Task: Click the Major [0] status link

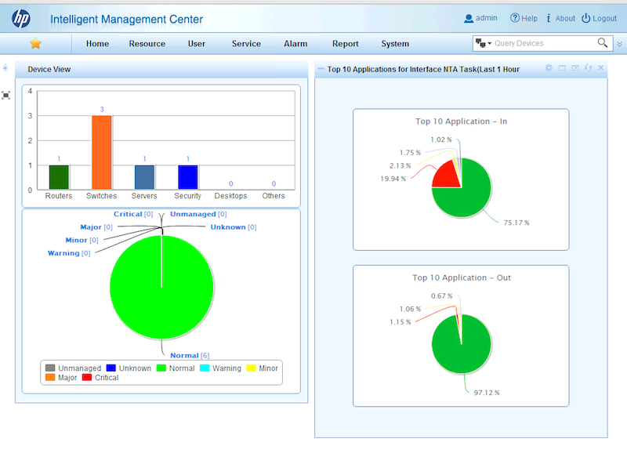Action: tap(96, 227)
